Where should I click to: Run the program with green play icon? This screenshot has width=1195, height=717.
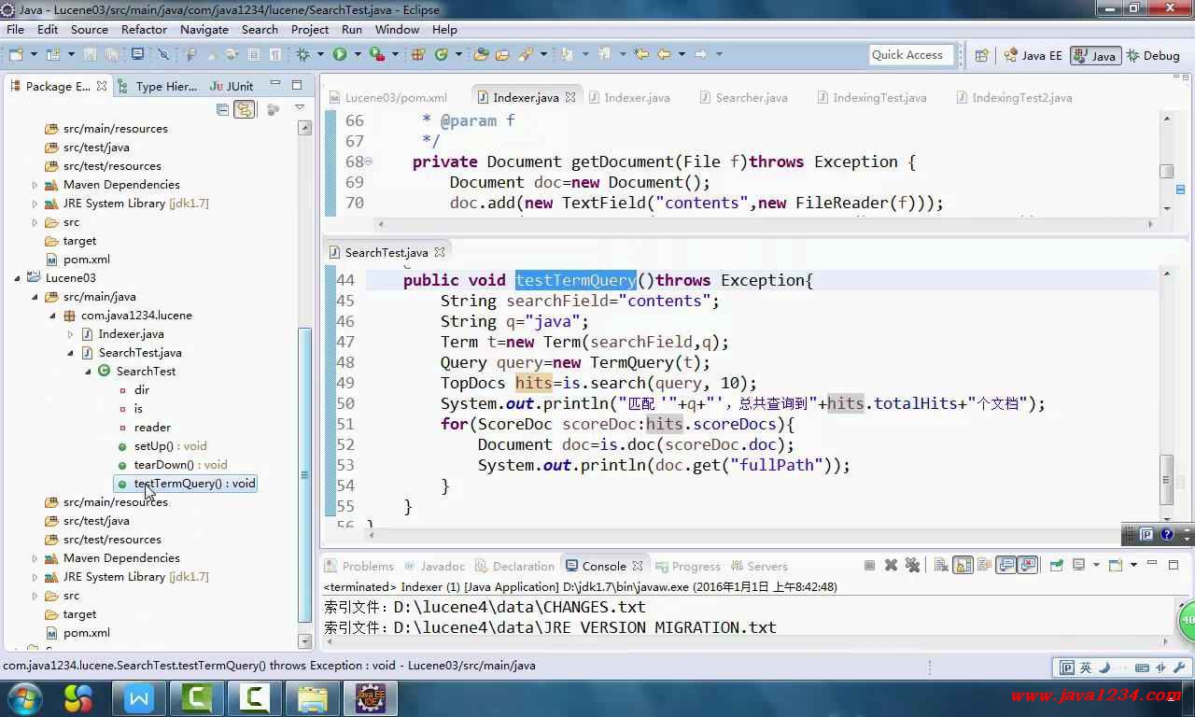coord(340,54)
